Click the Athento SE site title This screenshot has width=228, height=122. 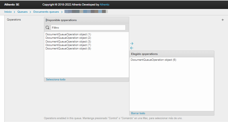click(x=12, y=5)
